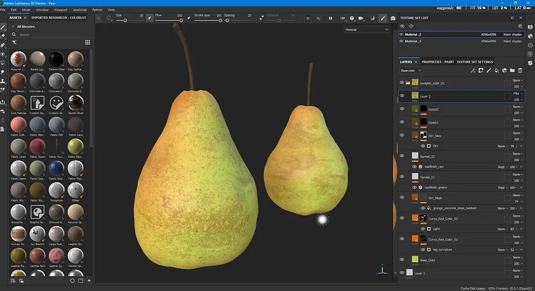Click the trash icon to delete layer
Screen dimensions: 535x291
point(520,71)
